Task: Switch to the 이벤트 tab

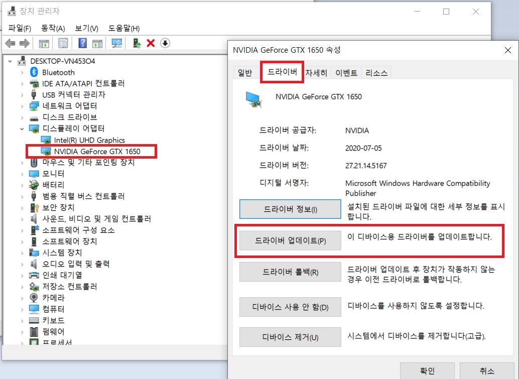Action: [x=346, y=72]
